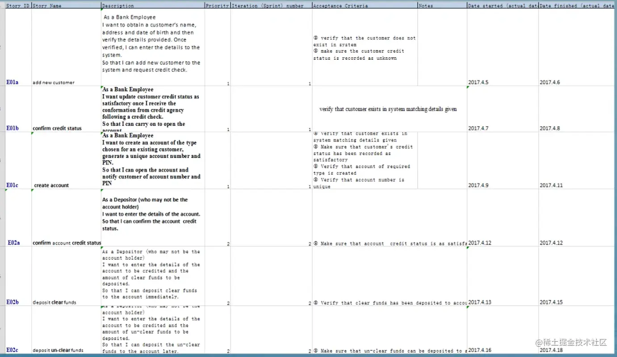Select finish date 2017.4.8

tap(550, 128)
